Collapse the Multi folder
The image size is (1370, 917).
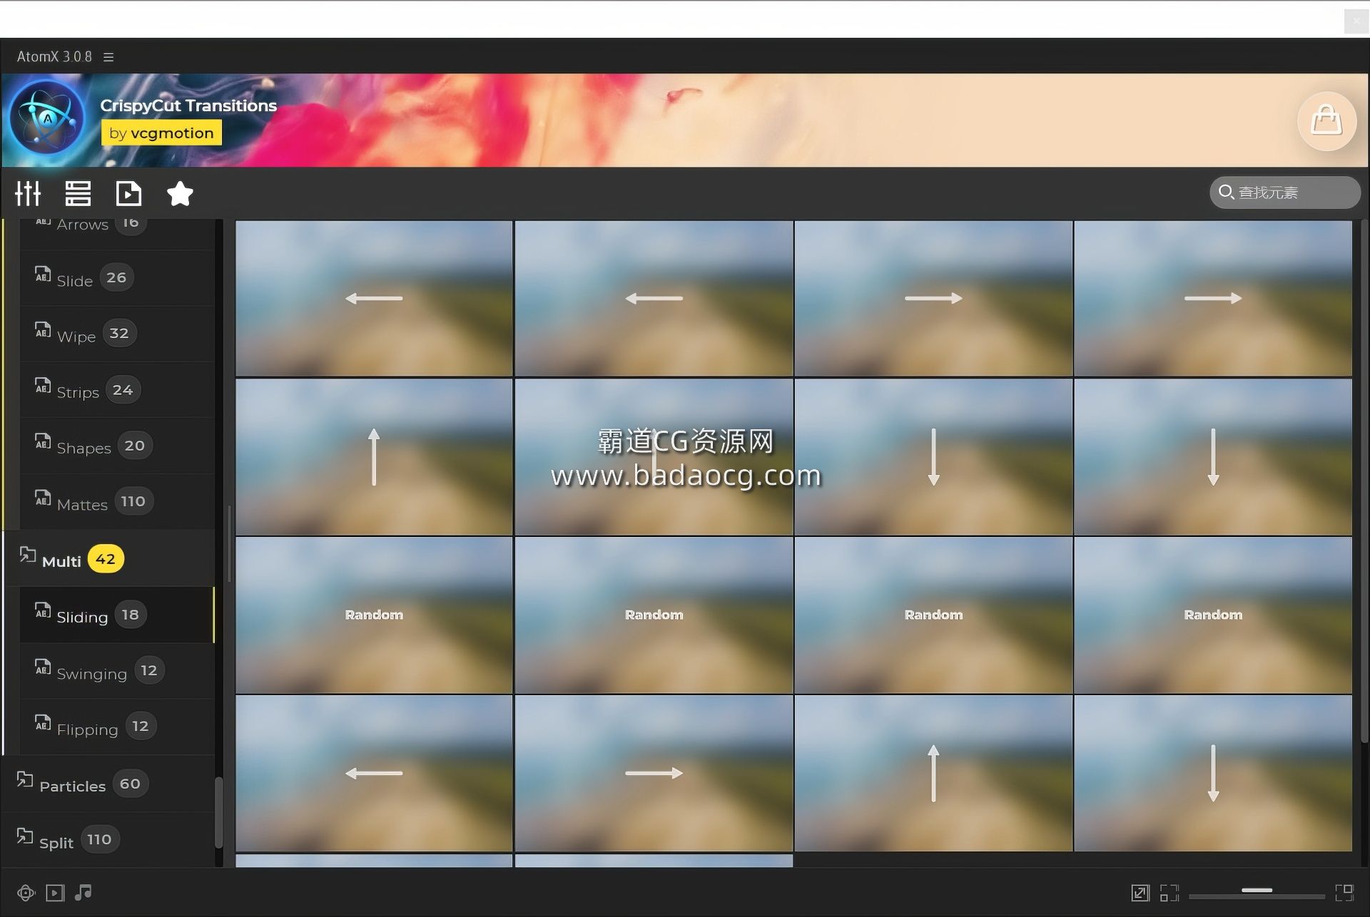[108, 559]
